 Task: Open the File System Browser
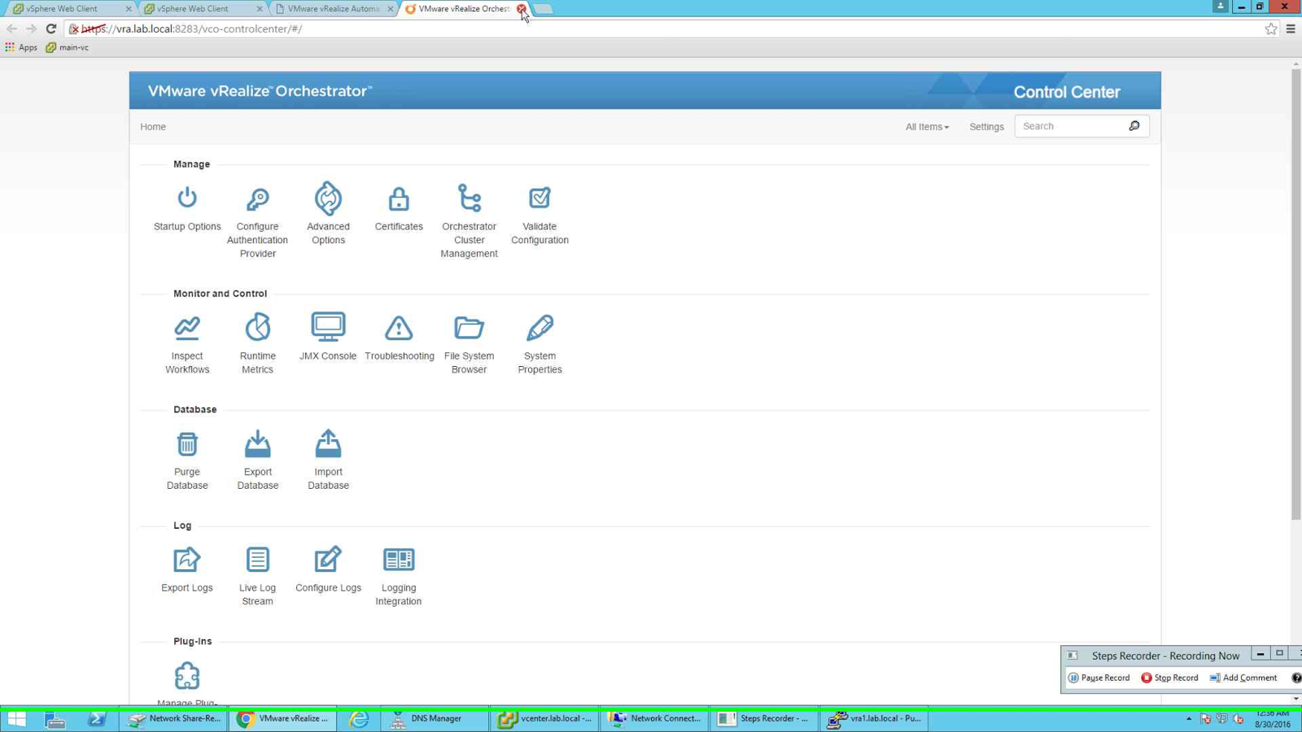tap(469, 345)
